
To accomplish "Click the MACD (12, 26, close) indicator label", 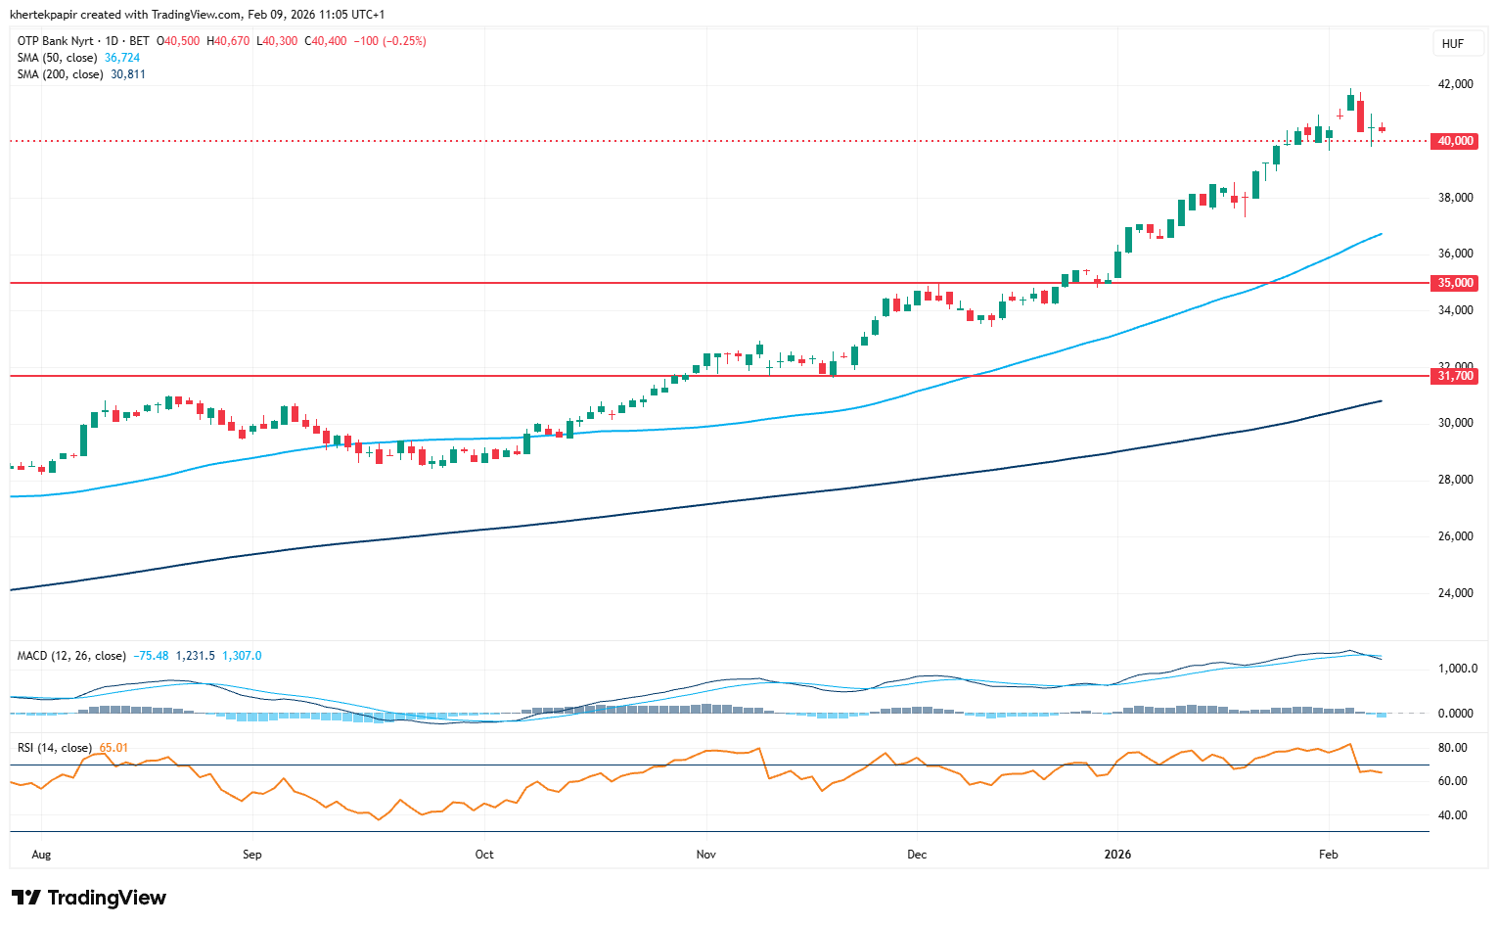I will 70,656.
